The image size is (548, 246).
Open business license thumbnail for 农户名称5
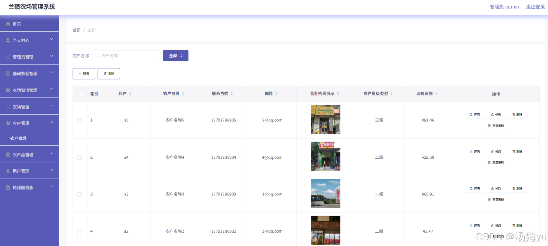[326, 119]
